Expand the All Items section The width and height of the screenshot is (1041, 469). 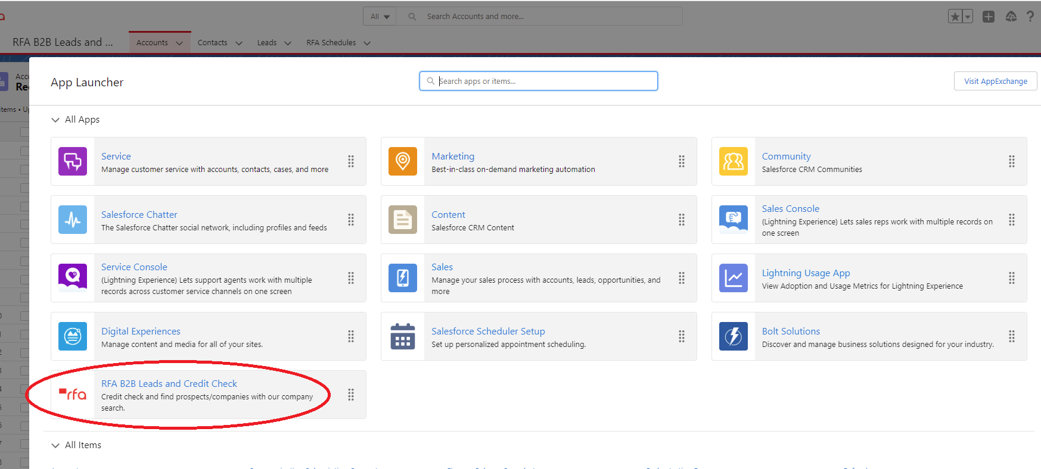click(55, 445)
